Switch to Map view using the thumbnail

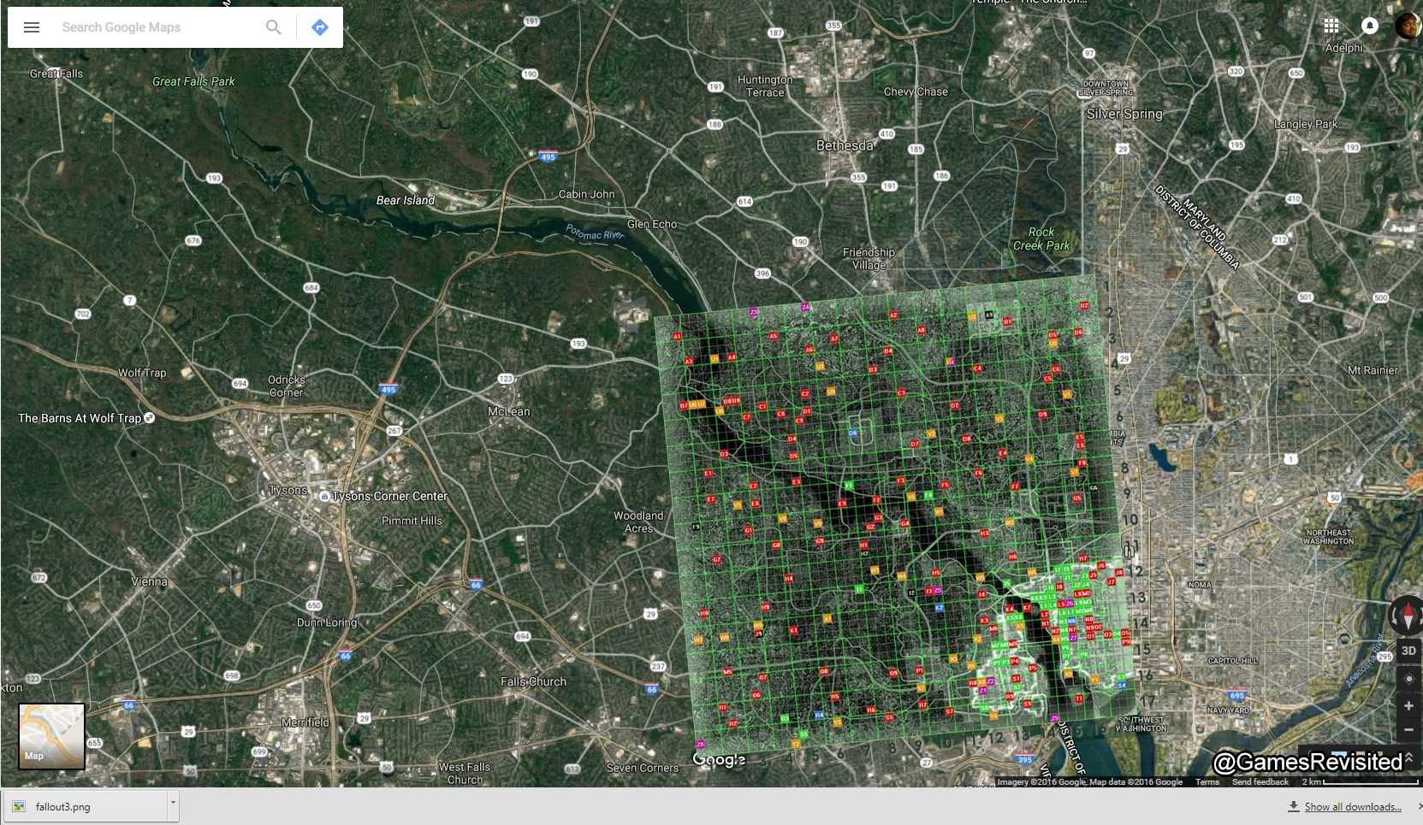51,736
